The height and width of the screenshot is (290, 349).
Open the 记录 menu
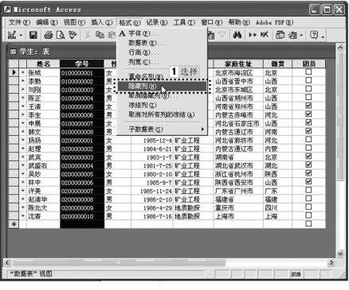click(x=157, y=22)
